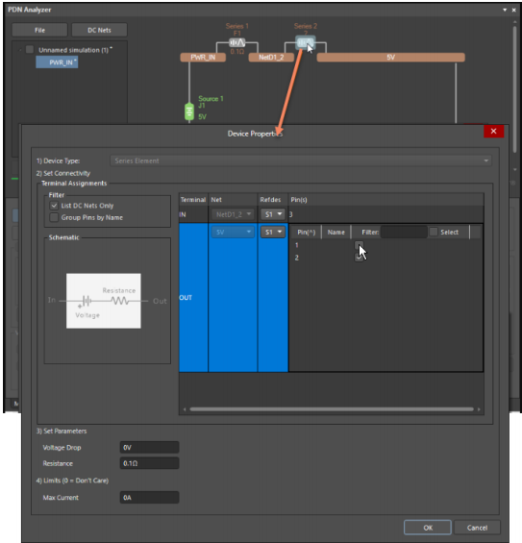This screenshot has height=543, width=522.
Task: Click the Cancel button
Action: pyautogui.click(x=477, y=528)
